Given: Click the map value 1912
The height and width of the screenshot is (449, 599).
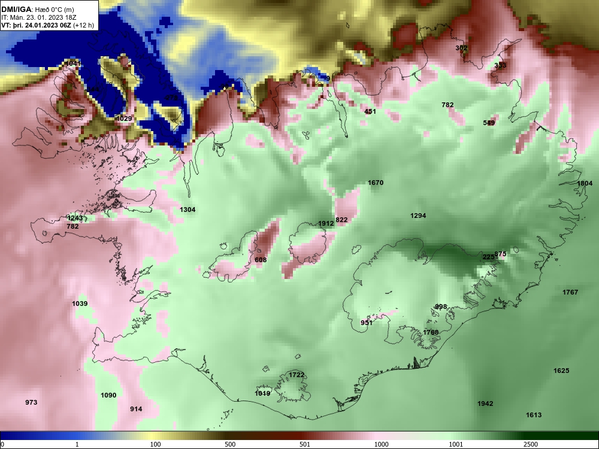Looking at the screenshot, I should coord(326,223).
